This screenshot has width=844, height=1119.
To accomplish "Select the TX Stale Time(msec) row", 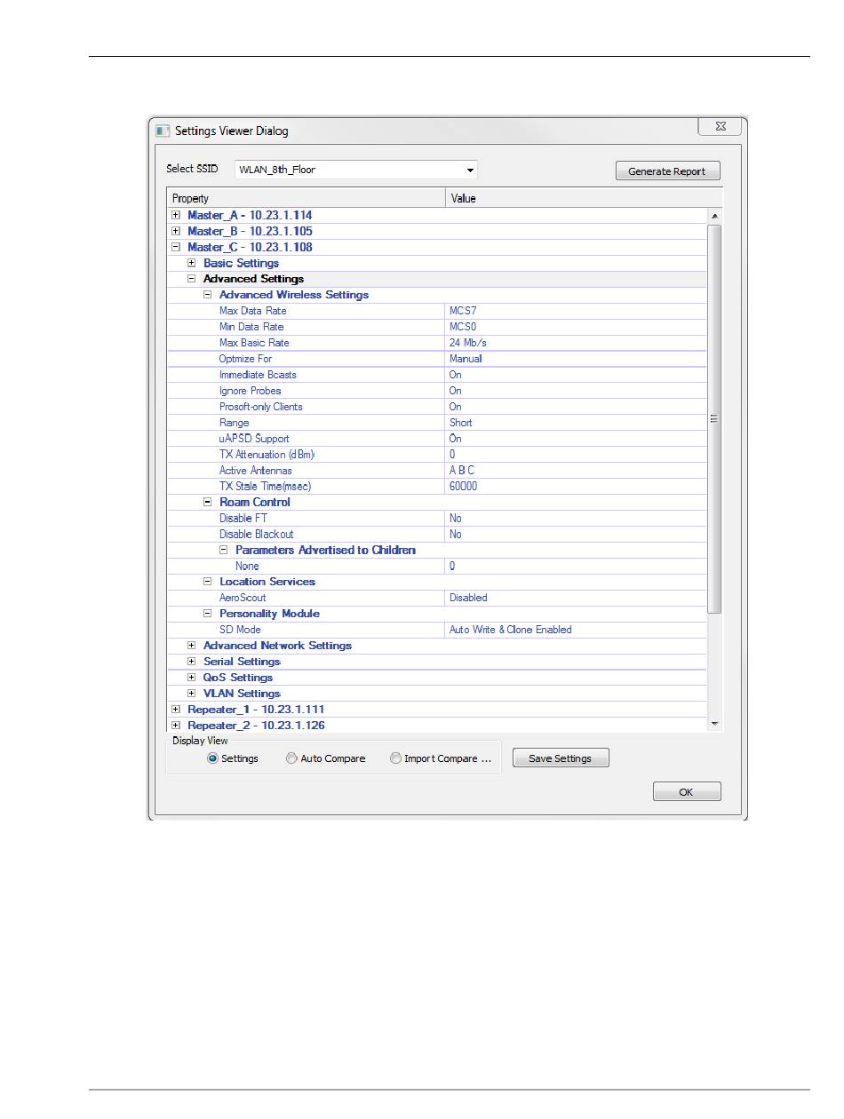I will point(437,487).
